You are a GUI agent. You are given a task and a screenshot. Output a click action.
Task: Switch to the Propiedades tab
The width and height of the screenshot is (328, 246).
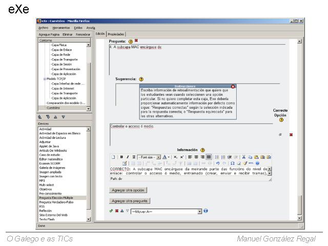click(x=116, y=34)
